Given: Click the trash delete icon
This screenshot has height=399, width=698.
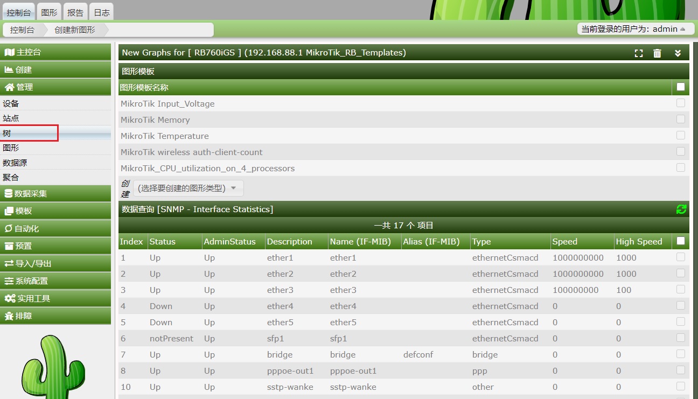Looking at the screenshot, I should (657, 53).
